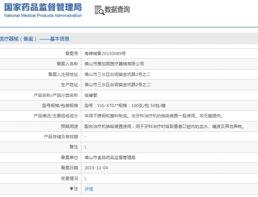Select the backslash value in 备注 row
The width and height of the screenshot is (258, 197).
pyautogui.click(x=85, y=147)
